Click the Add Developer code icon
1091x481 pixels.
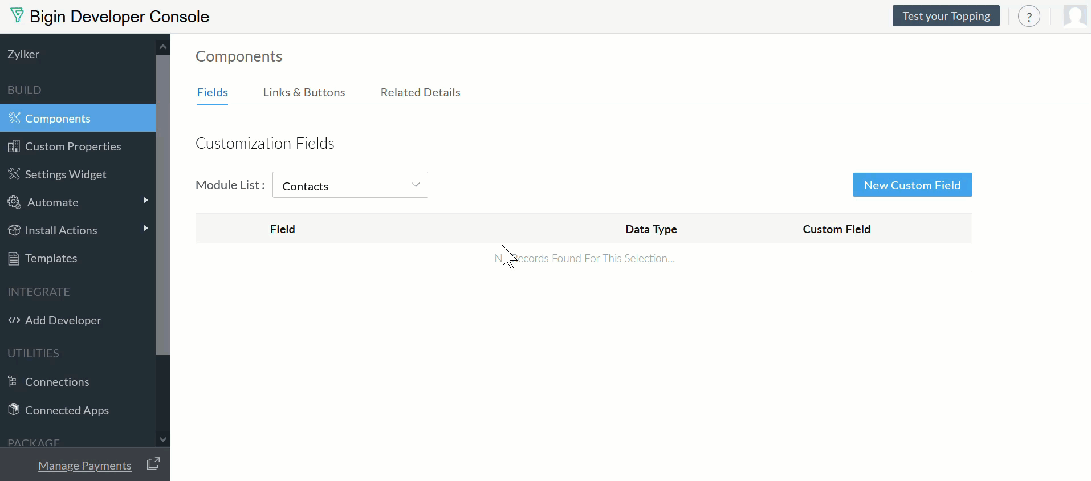pyautogui.click(x=14, y=320)
